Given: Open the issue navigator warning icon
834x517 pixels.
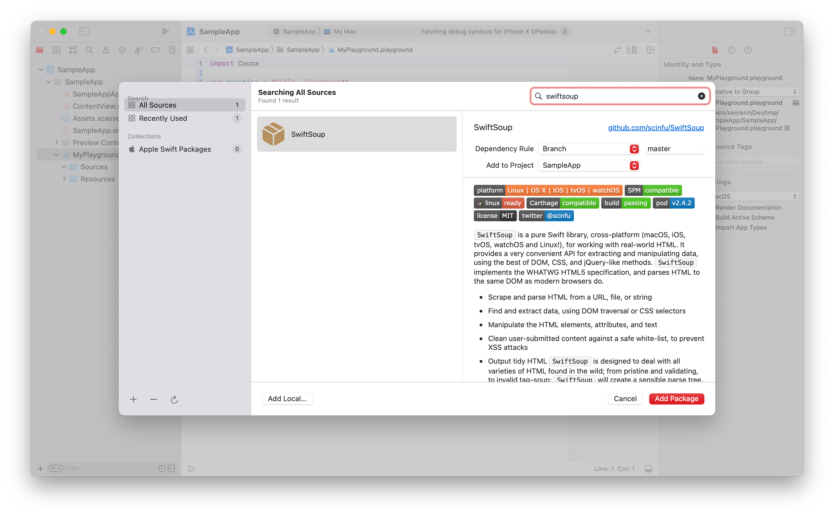Looking at the screenshot, I should [x=106, y=50].
